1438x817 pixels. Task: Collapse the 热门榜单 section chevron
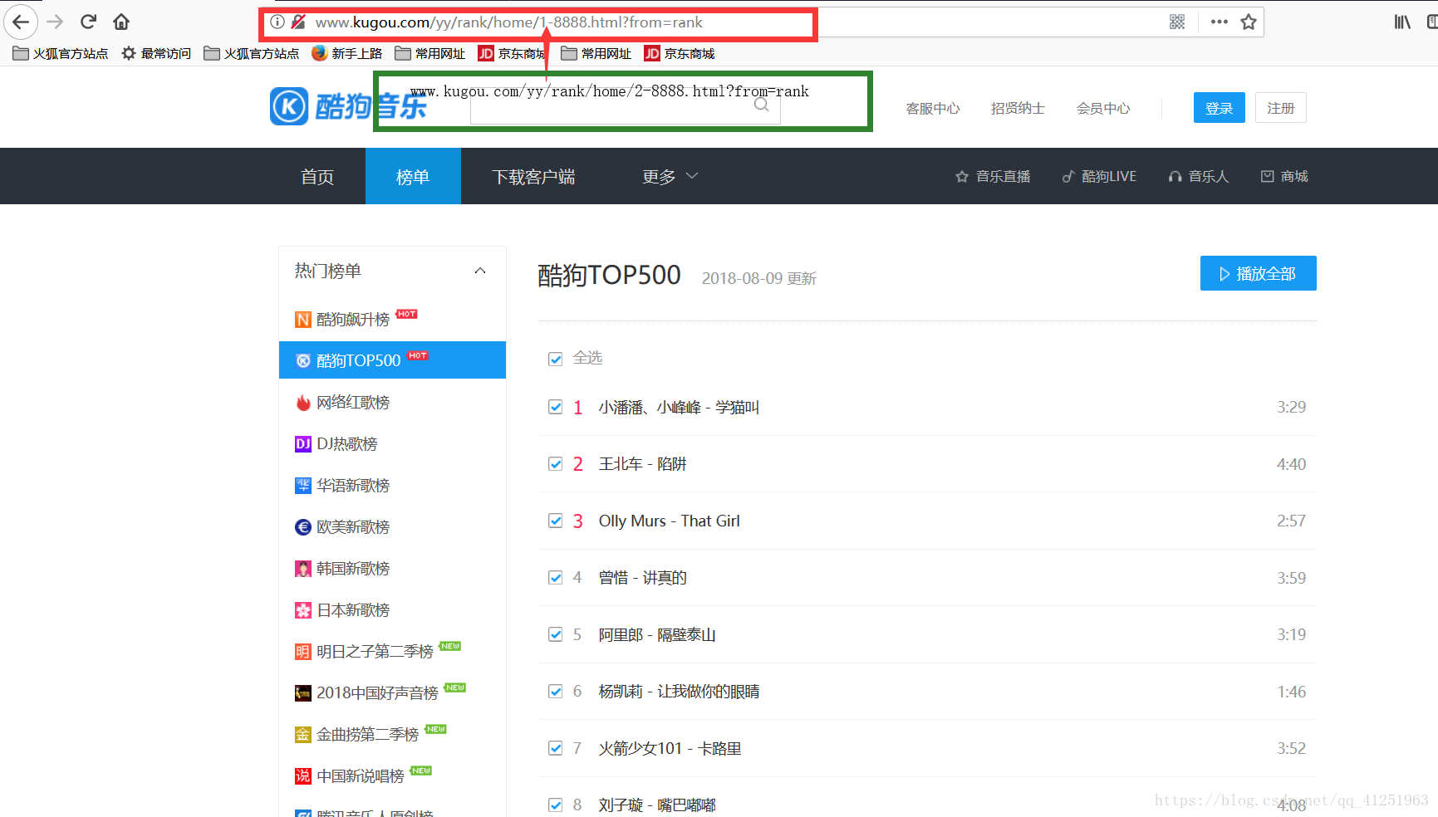point(480,271)
